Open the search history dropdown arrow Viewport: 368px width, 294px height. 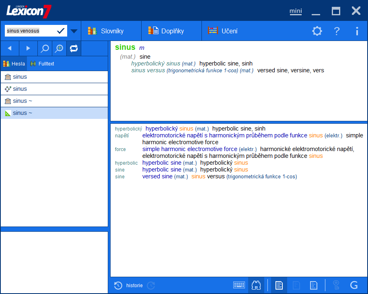74,31
